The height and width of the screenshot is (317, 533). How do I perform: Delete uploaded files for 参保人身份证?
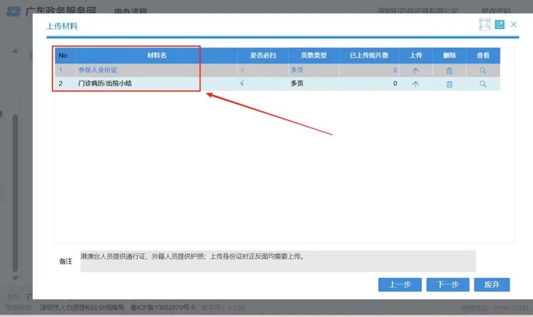449,70
